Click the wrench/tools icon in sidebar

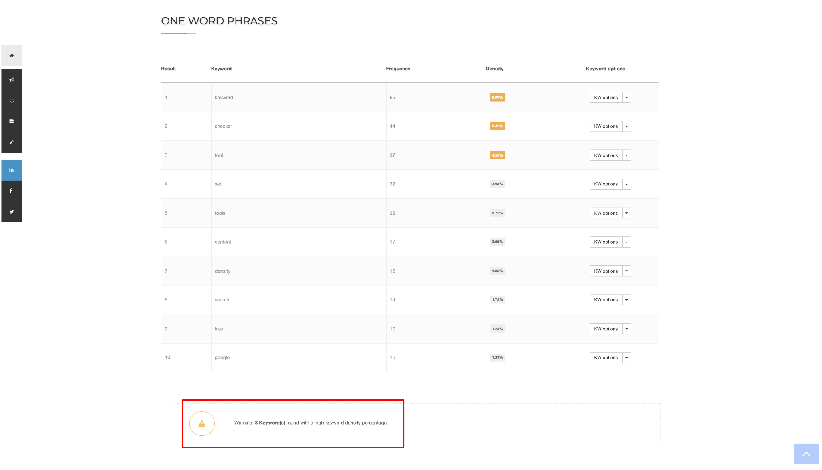point(11,143)
